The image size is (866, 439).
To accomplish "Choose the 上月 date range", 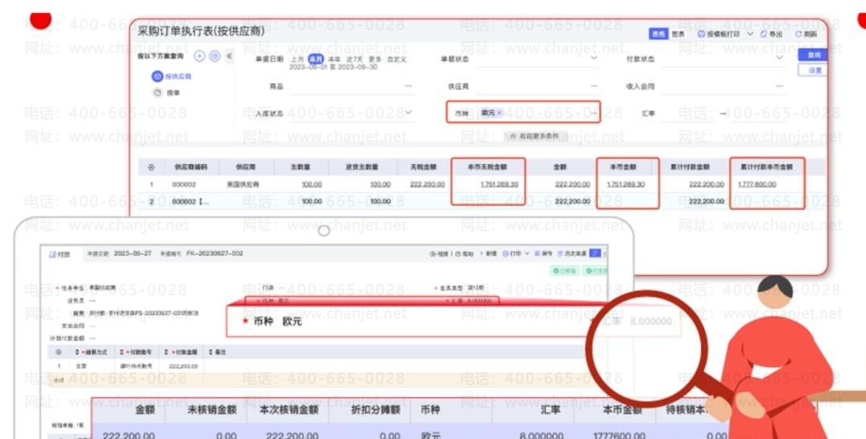I will 298,59.
